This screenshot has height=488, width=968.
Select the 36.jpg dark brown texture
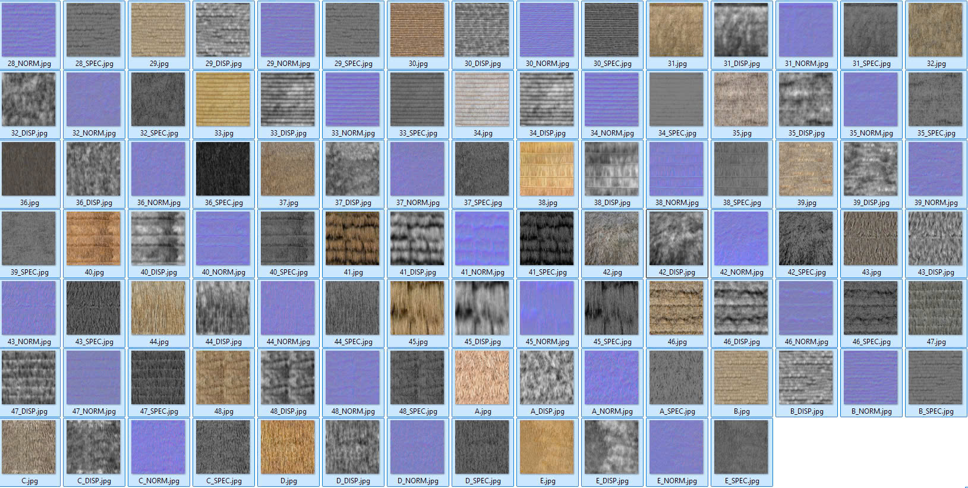[x=29, y=169]
